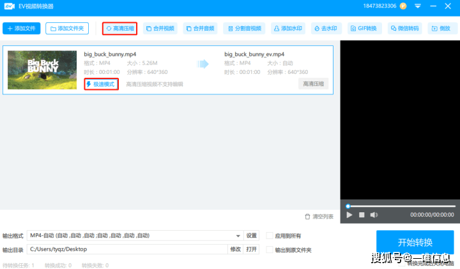This screenshot has height=269, width=460.
Task: Click 清空列表 to clear the list
Action: pyautogui.click(x=319, y=217)
